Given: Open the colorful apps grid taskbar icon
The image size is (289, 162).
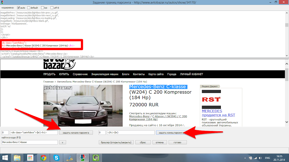Looking at the screenshot, I should [30, 158].
